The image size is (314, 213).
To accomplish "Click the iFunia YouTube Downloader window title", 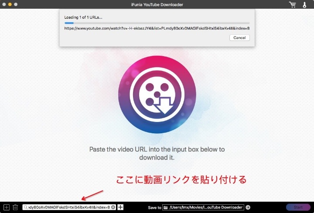I will pos(157,4).
